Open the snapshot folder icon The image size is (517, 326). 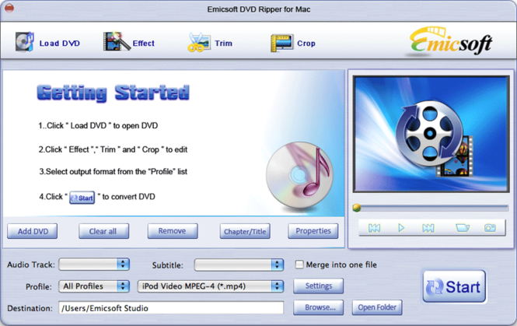(x=463, y=228)
